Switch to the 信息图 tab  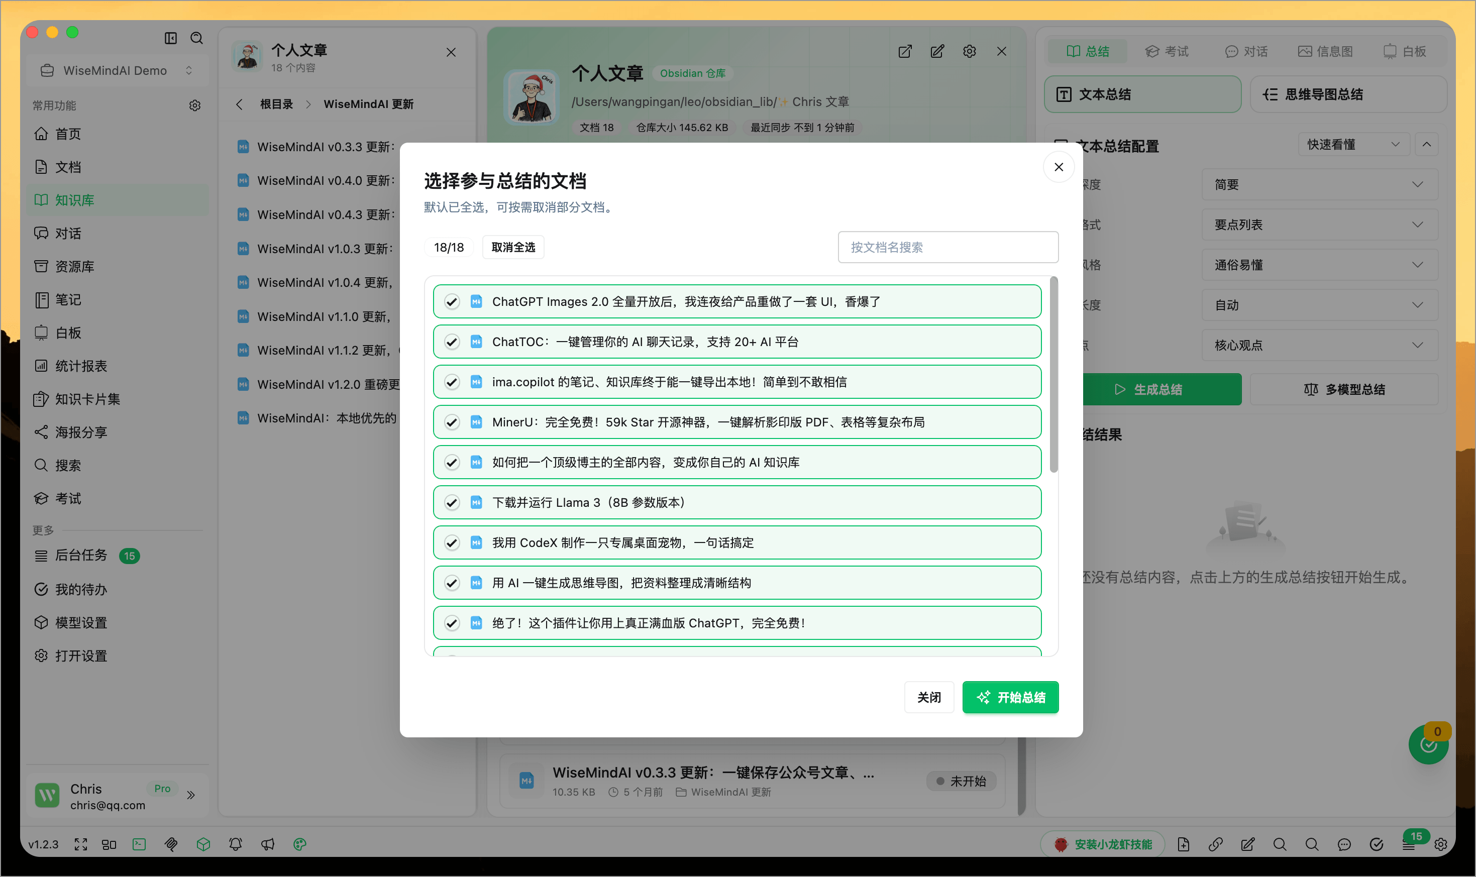(x=1325, y=51)
